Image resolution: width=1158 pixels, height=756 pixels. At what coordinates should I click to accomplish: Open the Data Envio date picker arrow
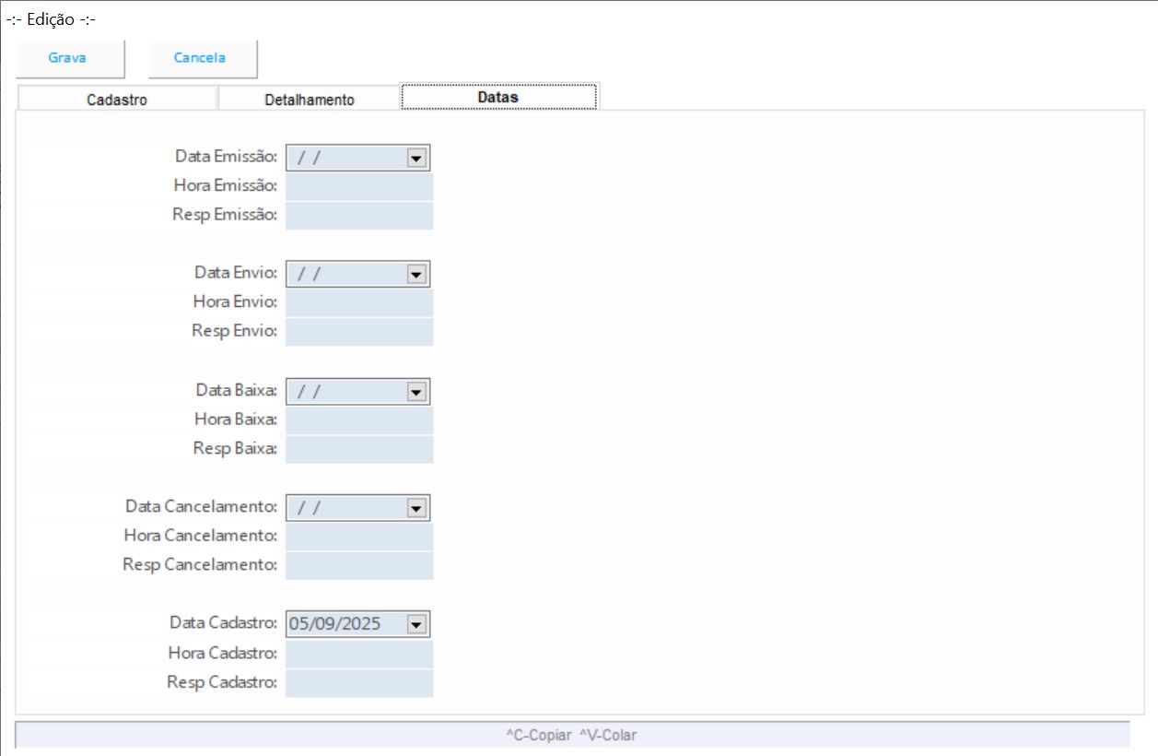click(x=416, y=275)
